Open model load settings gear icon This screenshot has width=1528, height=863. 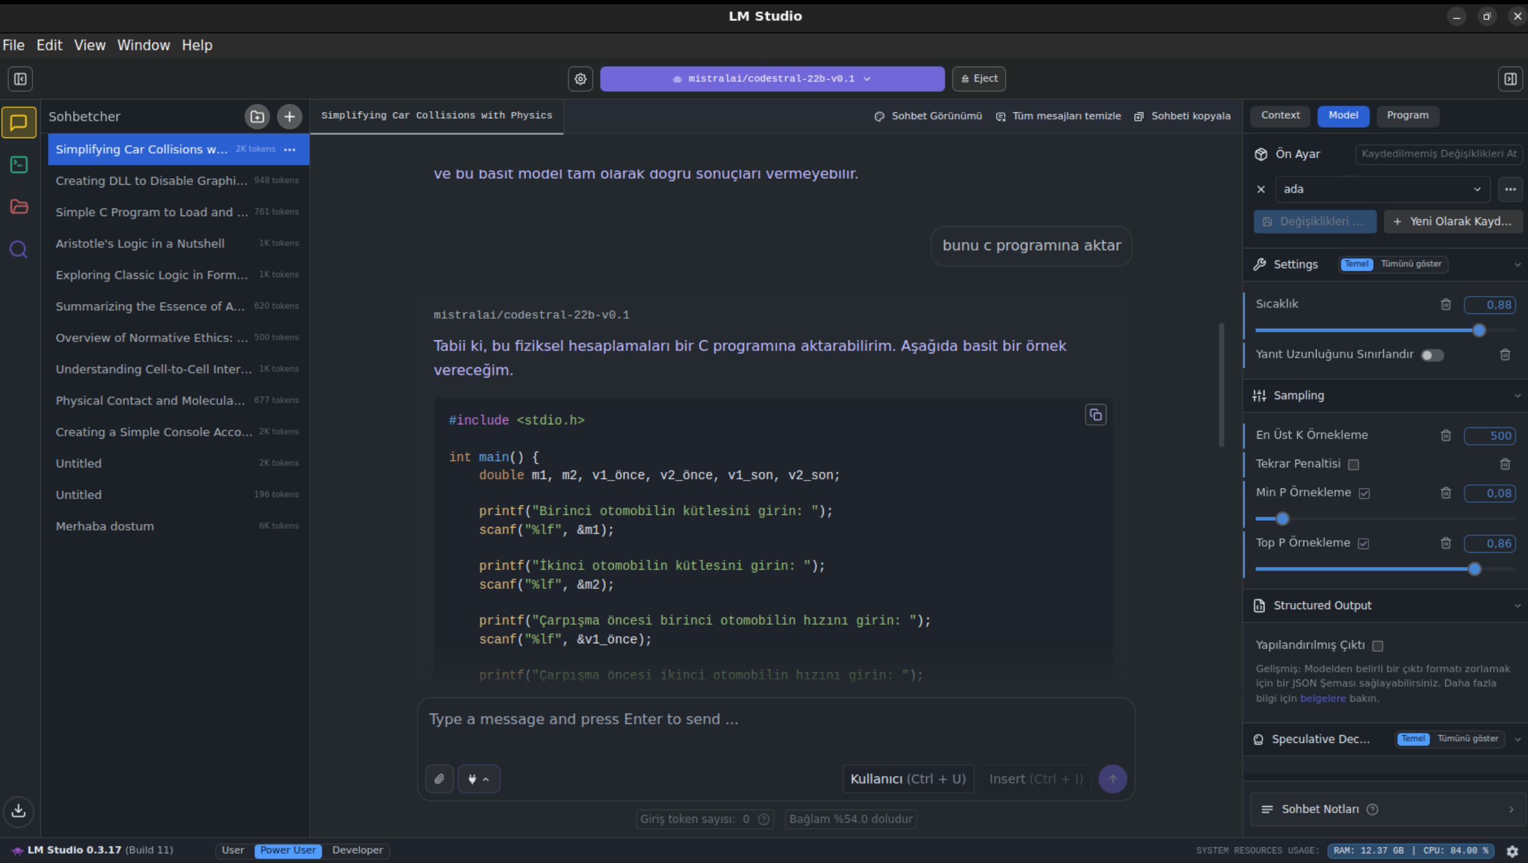(x=581, y=79)
